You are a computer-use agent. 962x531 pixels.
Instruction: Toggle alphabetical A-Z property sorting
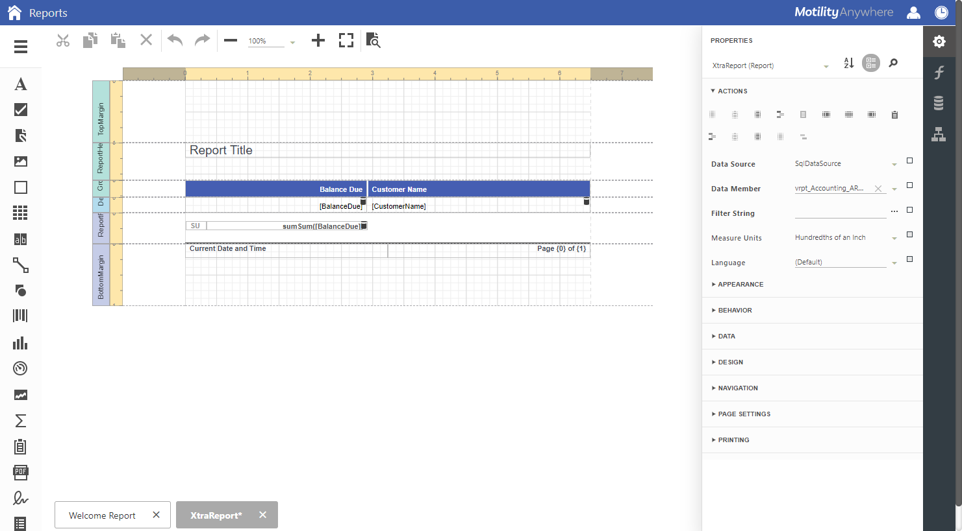pyautogui.click(x=849, y=63)
